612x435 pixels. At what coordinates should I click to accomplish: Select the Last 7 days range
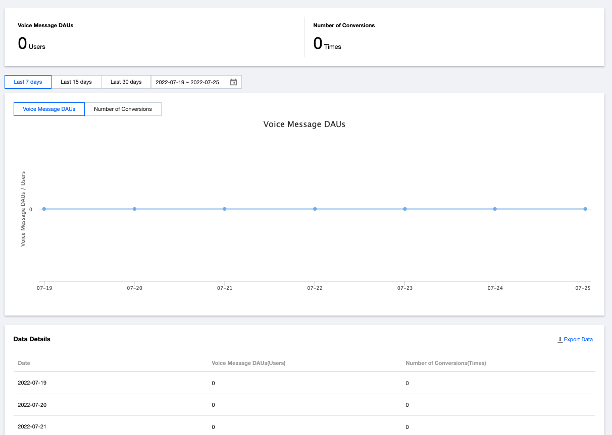tap(28, 82)
